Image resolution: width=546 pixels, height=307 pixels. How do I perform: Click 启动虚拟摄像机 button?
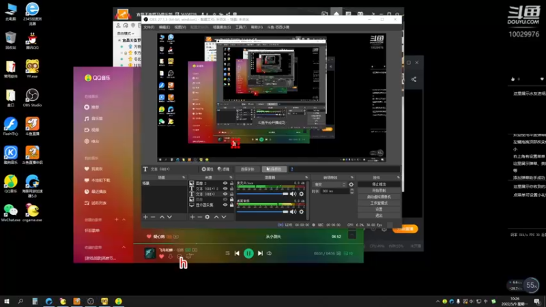click(379, 196)
